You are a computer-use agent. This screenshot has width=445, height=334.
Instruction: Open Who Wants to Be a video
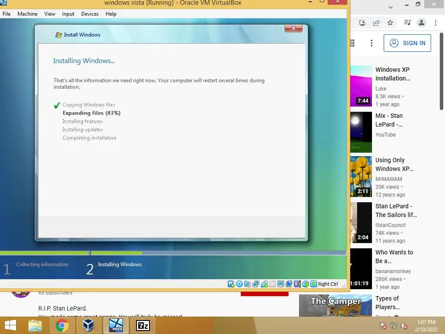[394, 257]
